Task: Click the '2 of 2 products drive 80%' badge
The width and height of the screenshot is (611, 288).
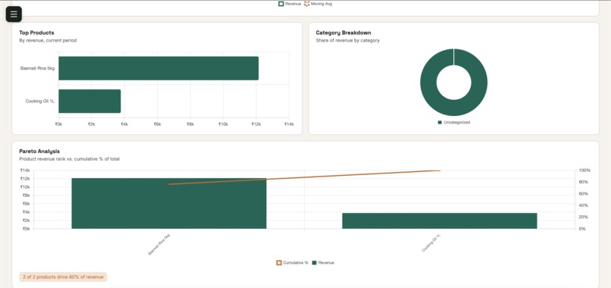Action: pyautogui.click(x=63, y=277)
